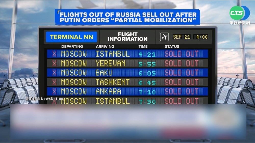Click the TIME column header
The width and height of the screenshot is (255, 143).
click(x=143, y=46)
